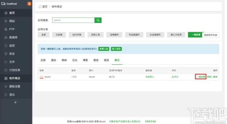Click 首页 breadcrumb link

pos(45,7)
